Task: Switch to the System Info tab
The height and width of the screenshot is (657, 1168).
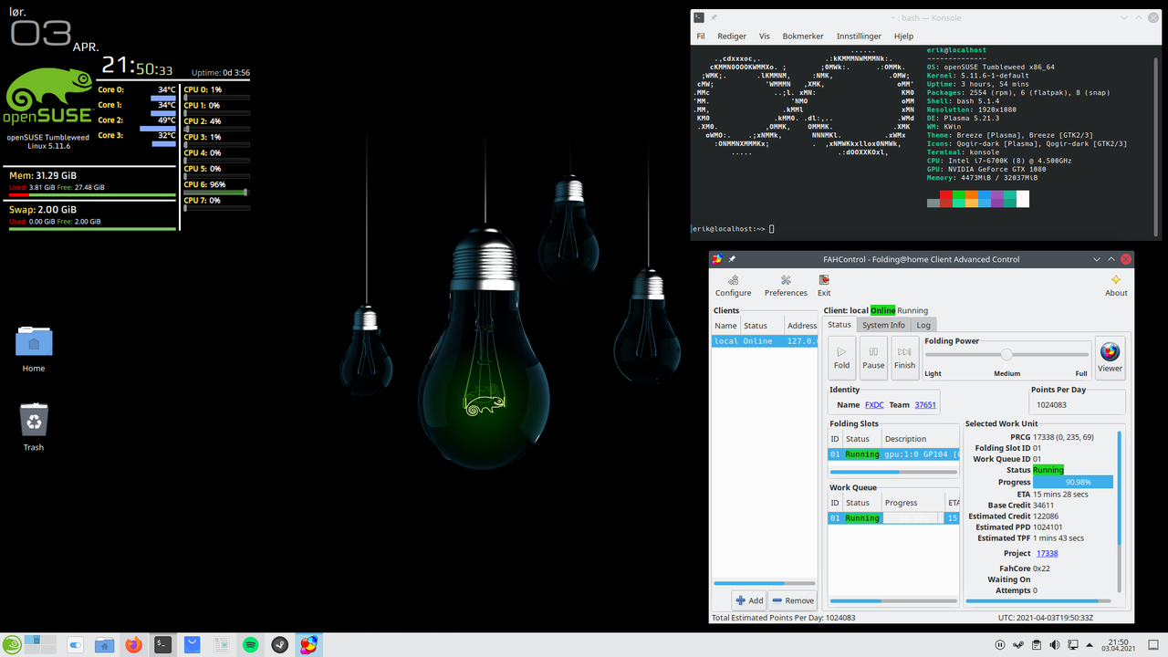Action: (882, 324)
